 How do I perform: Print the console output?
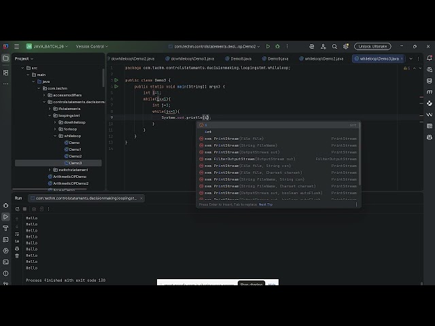17,249
